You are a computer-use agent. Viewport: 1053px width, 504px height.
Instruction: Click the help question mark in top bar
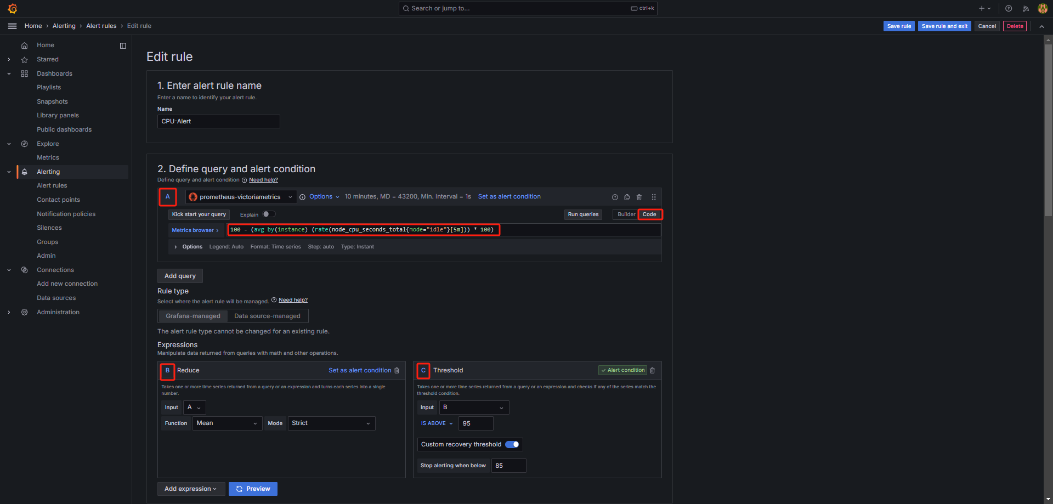(x=1009, y=9)
